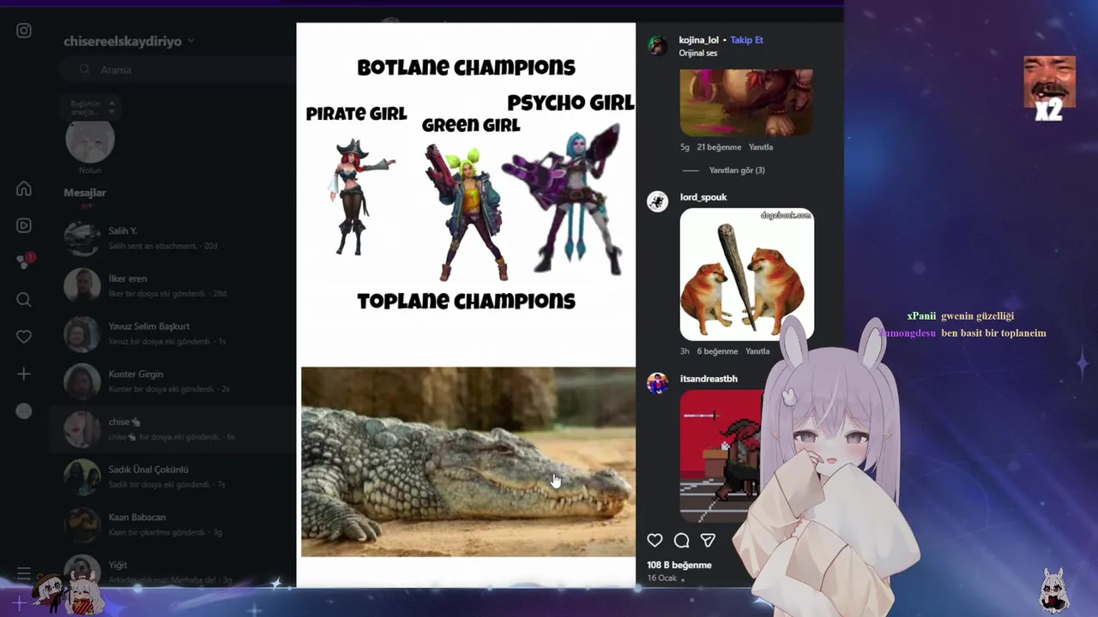Open the hamburger More menu icon

(x=24, y=573)
